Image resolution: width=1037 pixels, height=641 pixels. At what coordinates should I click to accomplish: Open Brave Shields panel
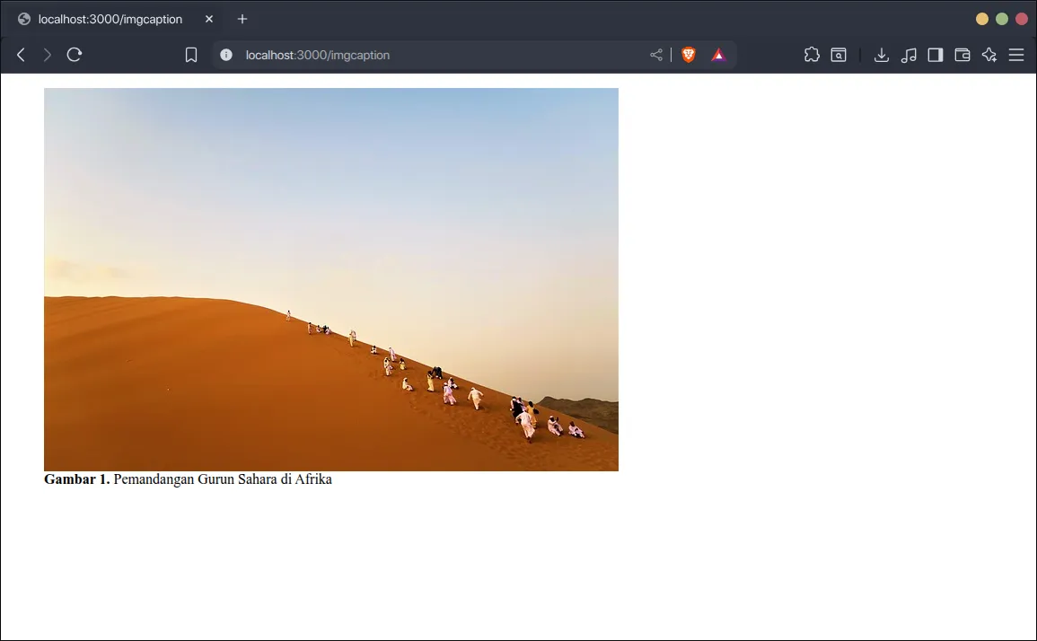click(x=688, y=55)
